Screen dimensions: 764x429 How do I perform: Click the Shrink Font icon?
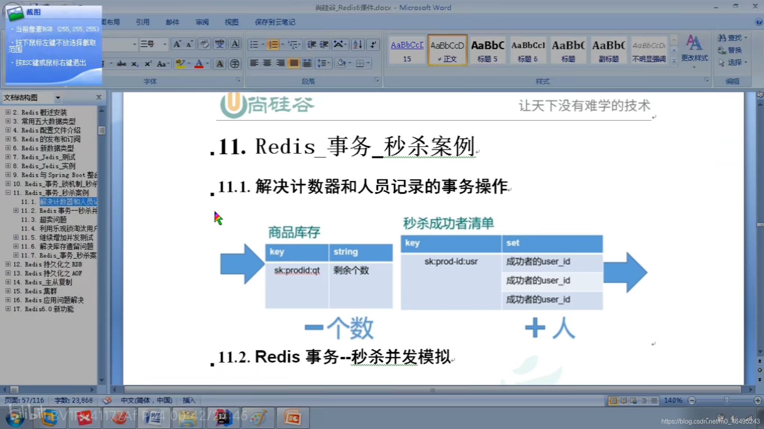click(189, 44)
